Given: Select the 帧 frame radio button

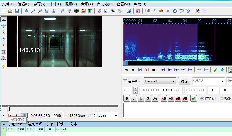Looking at the screenshot, I should pos(221,98).
